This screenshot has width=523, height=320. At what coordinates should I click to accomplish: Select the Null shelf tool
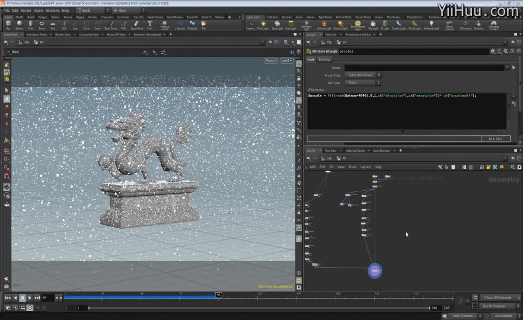(63, 25)
